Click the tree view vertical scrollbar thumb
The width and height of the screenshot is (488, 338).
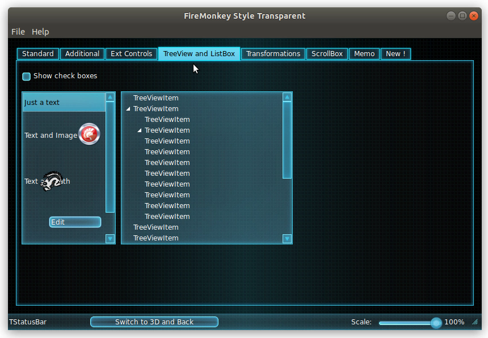pos(287,140)
